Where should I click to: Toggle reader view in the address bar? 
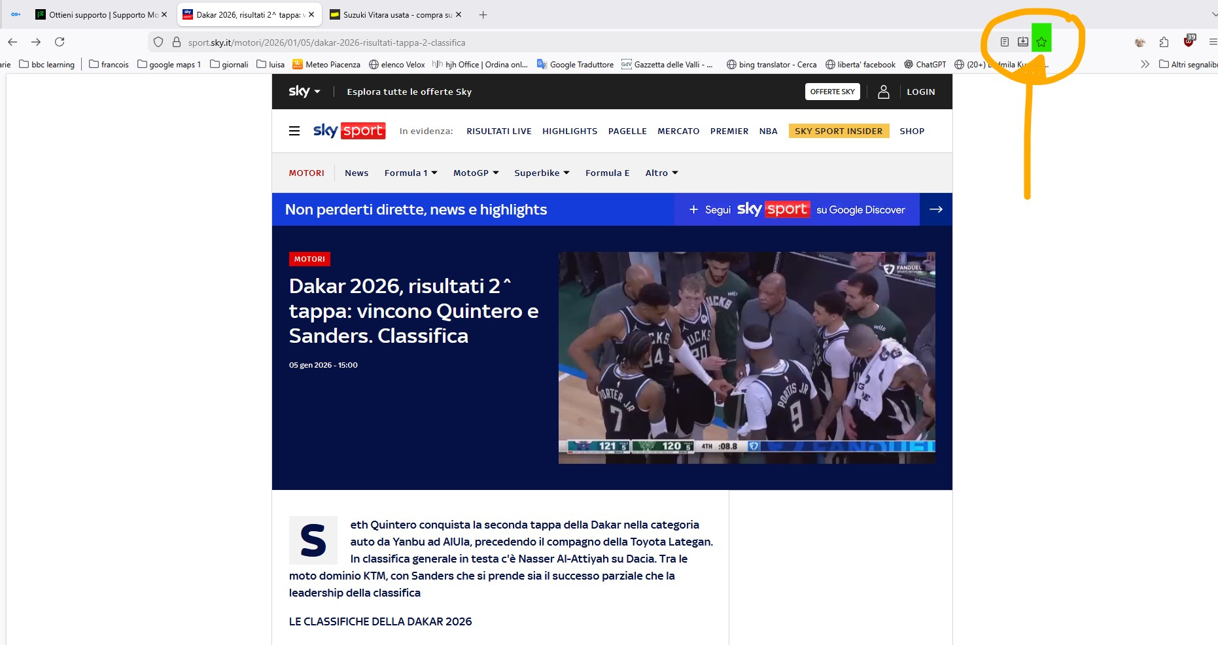pyautogui.click(x=1005, y=43)
